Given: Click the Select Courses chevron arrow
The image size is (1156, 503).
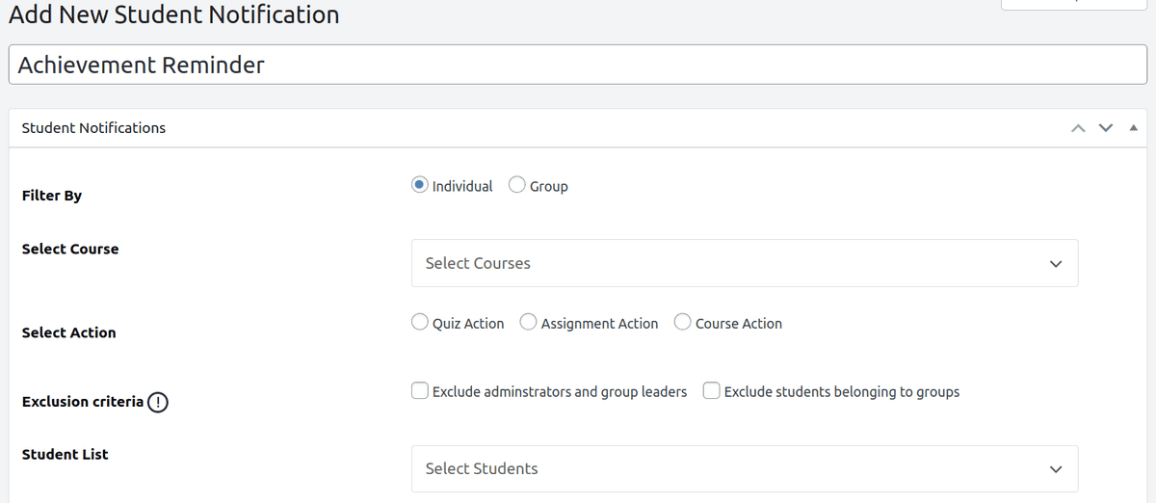Looking at the screenshot, I should (1056, 264).
